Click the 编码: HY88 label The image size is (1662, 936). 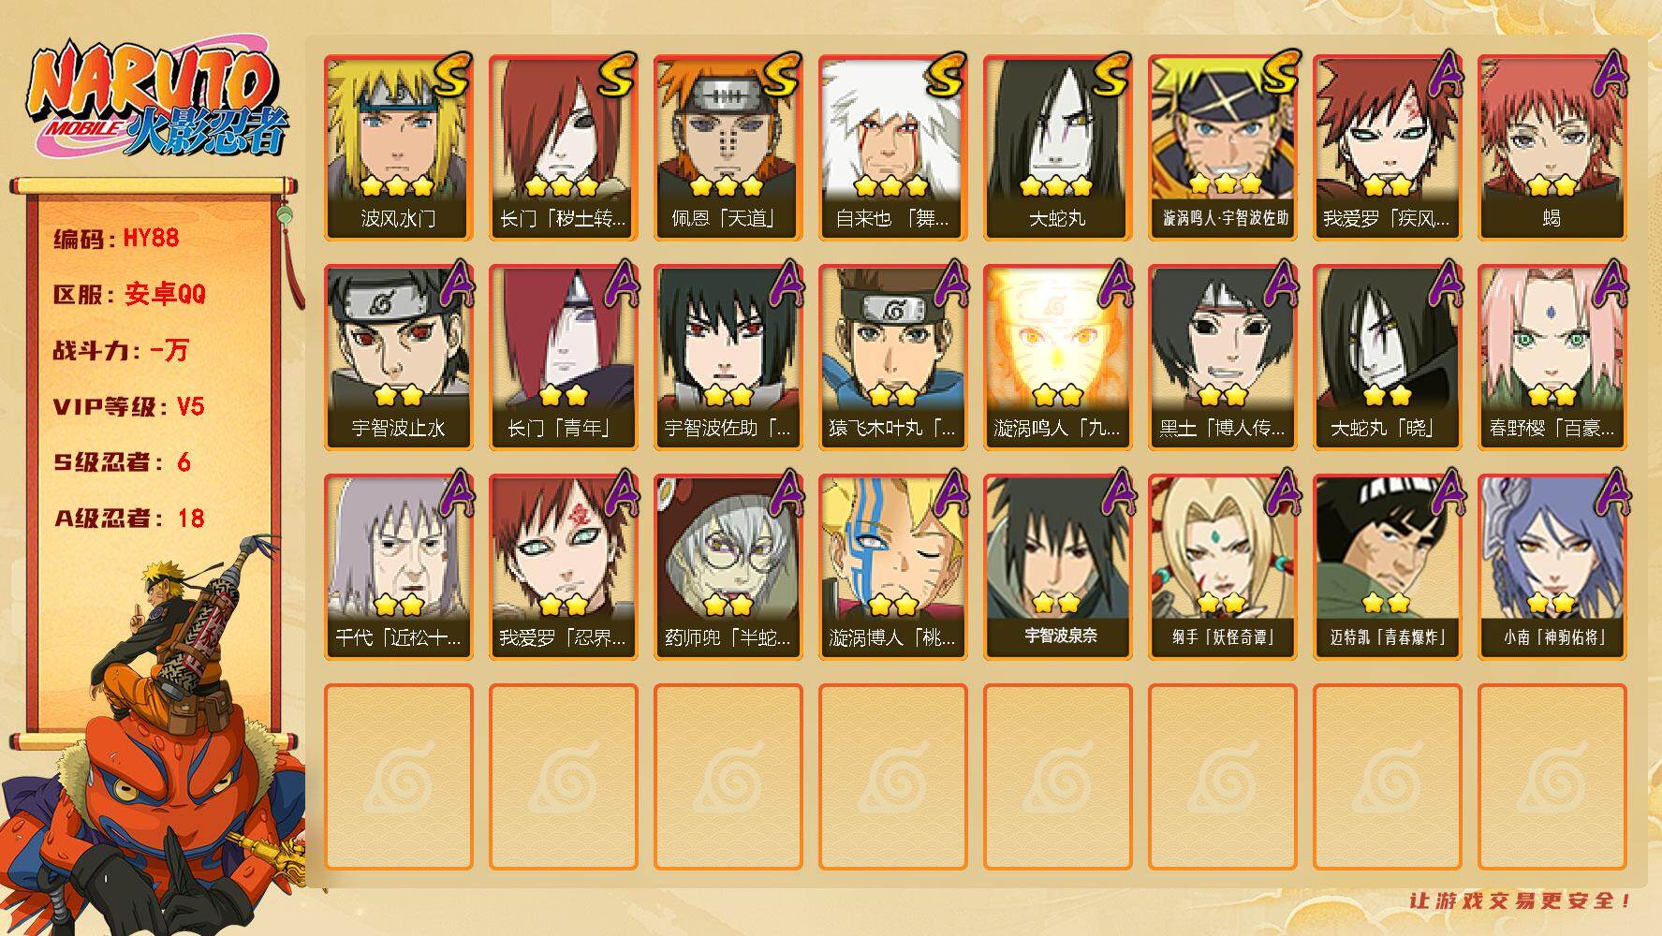pyautogui.click(x=116, y=239)
